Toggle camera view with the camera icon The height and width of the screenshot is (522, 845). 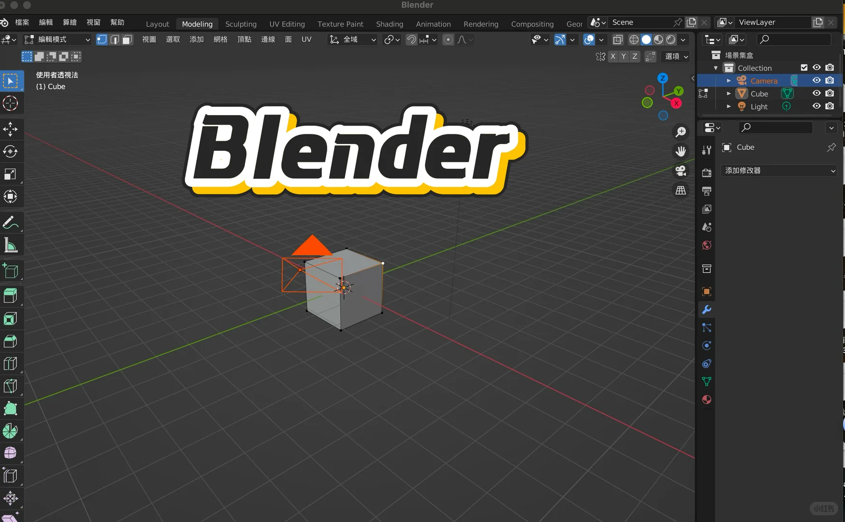point(681,171)
